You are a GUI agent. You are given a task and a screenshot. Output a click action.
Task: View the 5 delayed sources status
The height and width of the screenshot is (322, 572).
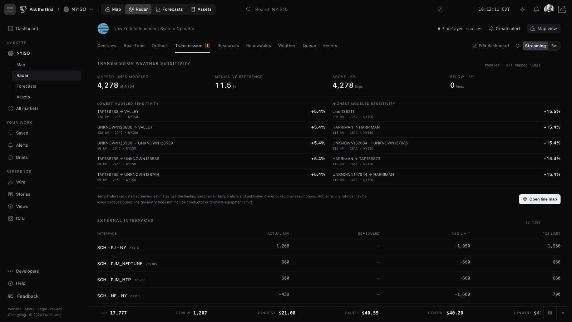click(460, 29)
